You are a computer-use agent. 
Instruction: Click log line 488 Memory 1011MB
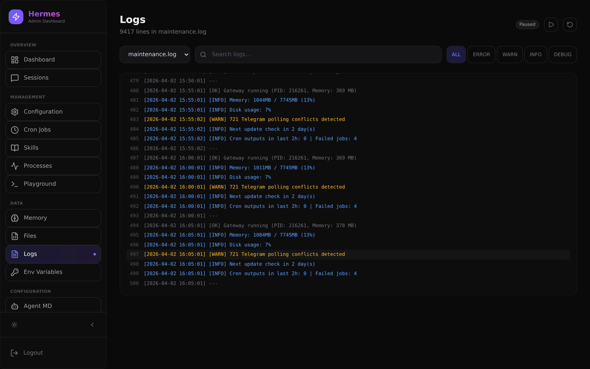click(348, 168)
